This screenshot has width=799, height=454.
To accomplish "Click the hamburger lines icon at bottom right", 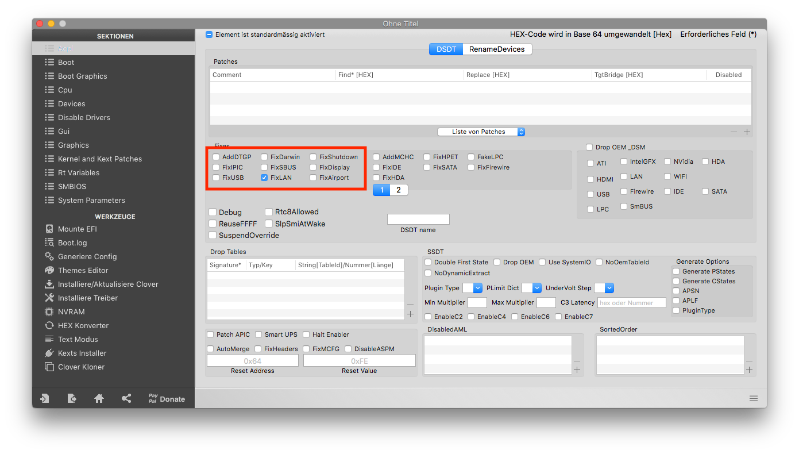I will pos(754,398).
